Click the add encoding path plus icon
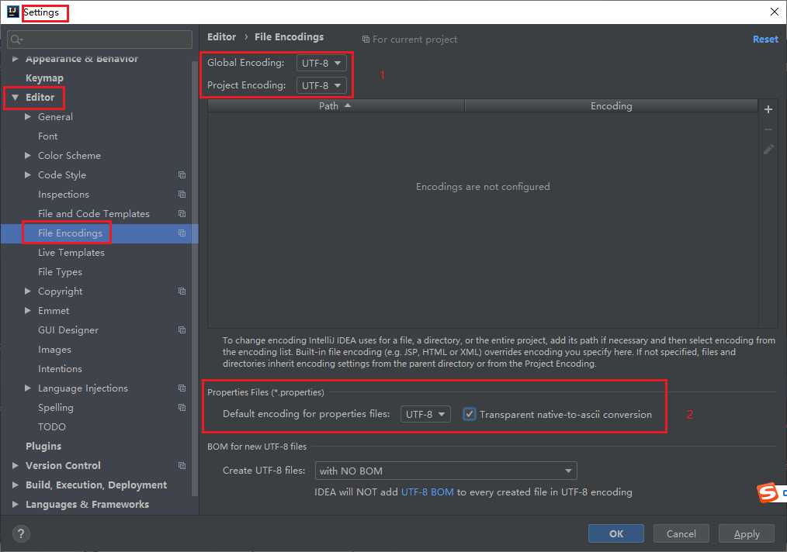787x552 pixels. [768, 109]
